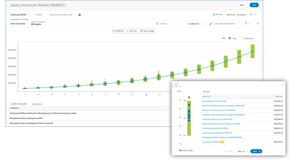The height and width of the screenshot is (160, 296).
Task: Open the Page 1 of 2 dropdown
Action: click(243, 151)
